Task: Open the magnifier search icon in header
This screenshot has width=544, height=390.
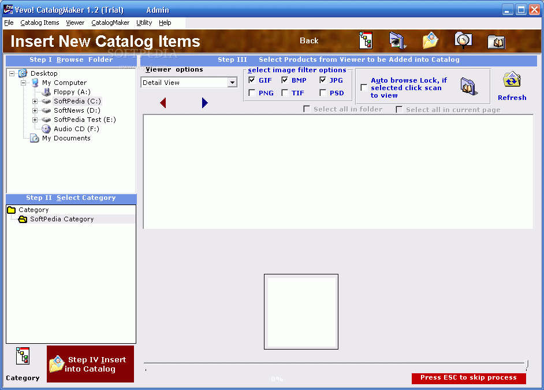Action: tap(463, 40)
